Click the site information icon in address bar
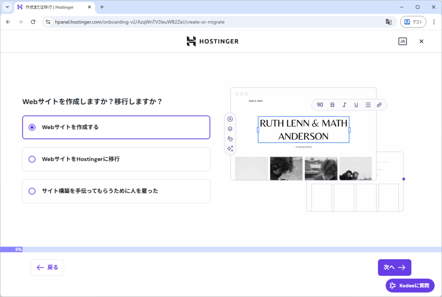This screenshot has height=297, width=442. [48, 22]
